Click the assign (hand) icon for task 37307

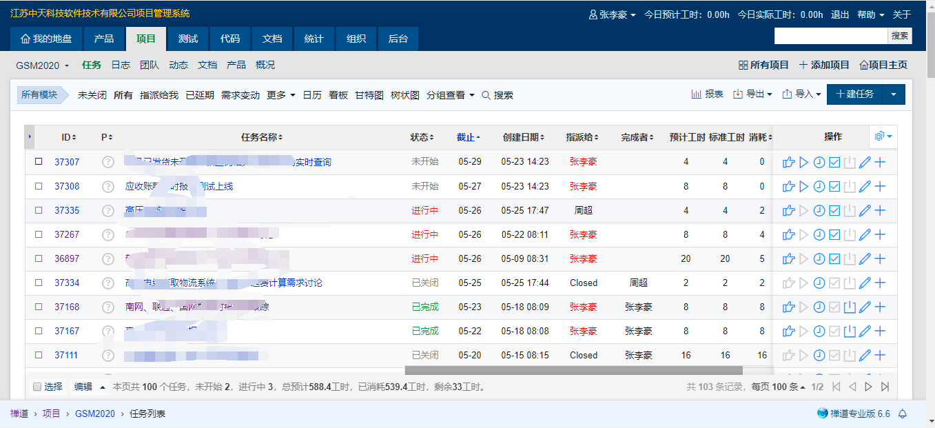[x=788, y=163]
